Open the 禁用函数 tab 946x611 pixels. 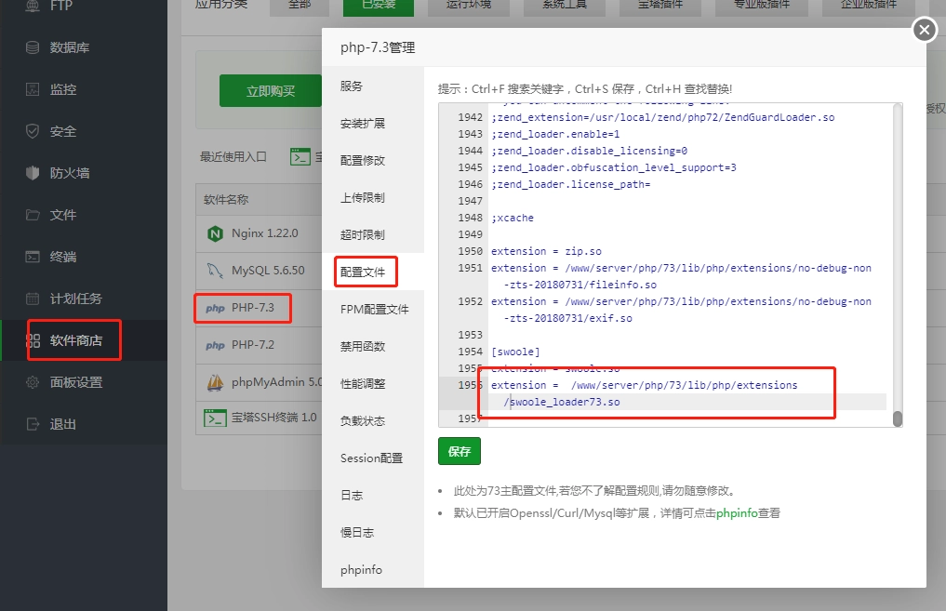363,346
